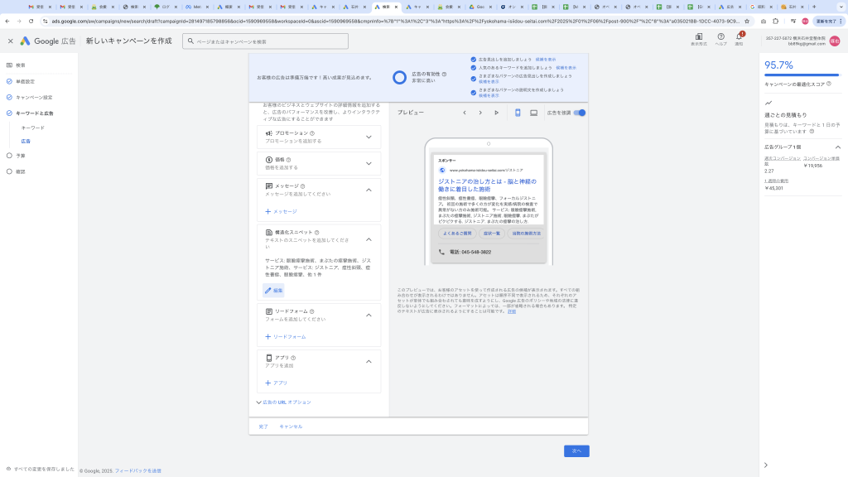Switch preview to mobile device icon
848x477 pixels.
[518, 113]
